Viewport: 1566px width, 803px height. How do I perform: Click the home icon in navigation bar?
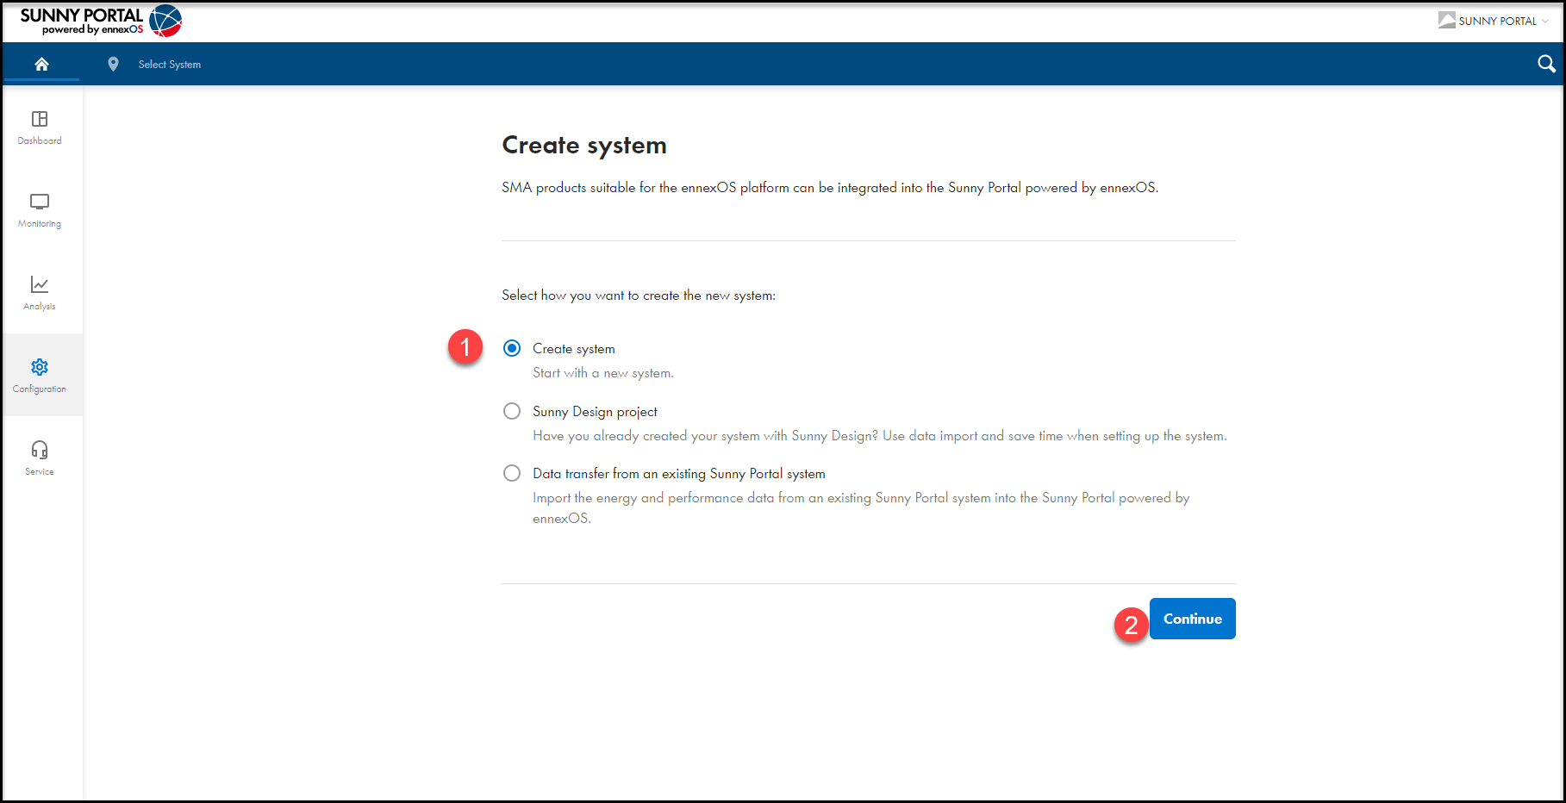pos(41,64)
